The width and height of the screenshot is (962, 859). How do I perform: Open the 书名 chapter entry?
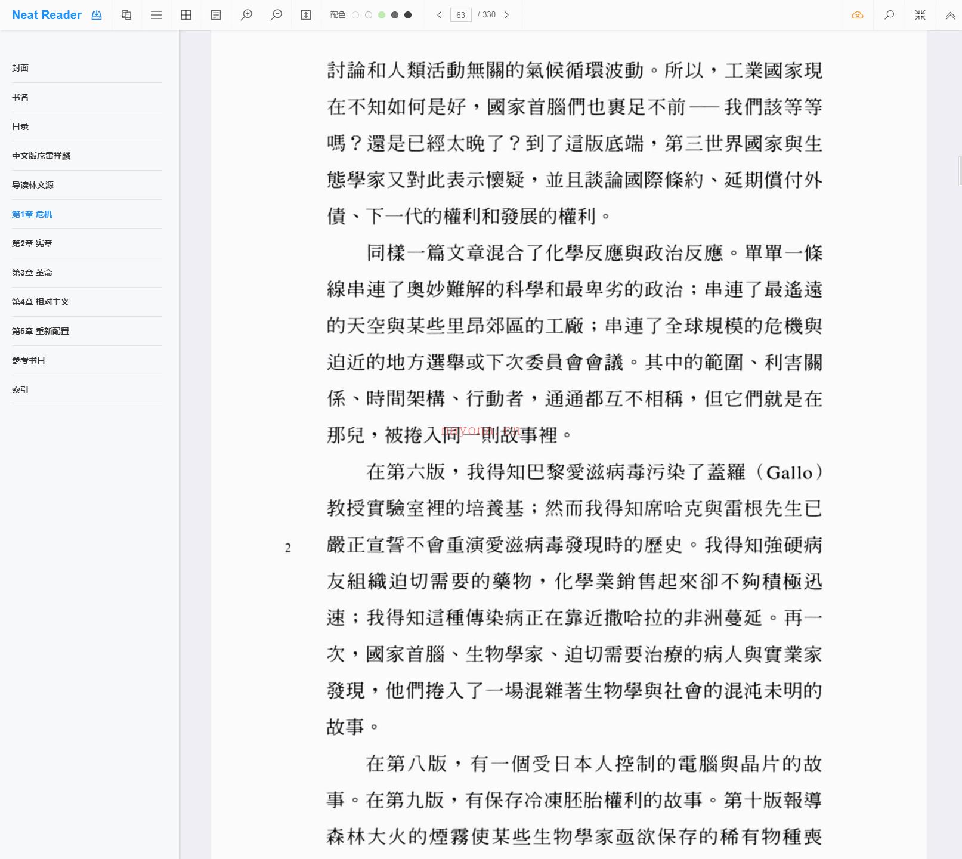coord(87,97)
